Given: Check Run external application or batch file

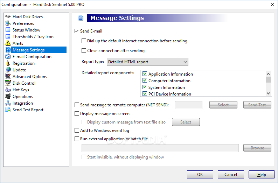Looking at the screenshot, I should [77, 139].
